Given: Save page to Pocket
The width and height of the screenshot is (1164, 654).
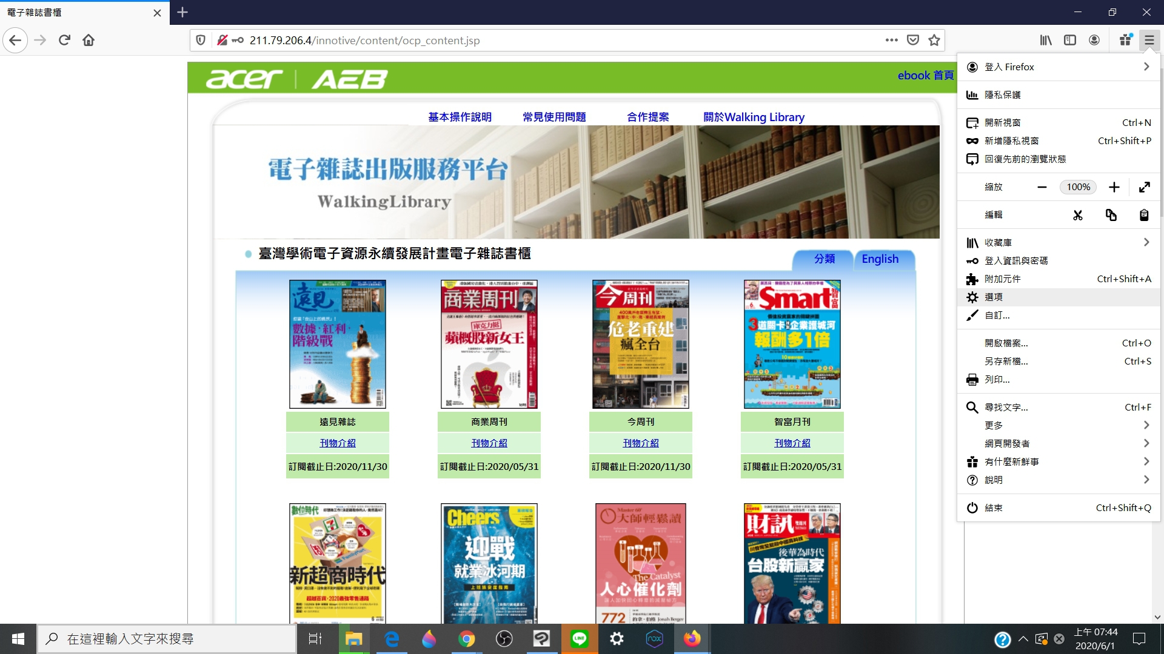Looking at the screenshot, I should click(913, 41).
